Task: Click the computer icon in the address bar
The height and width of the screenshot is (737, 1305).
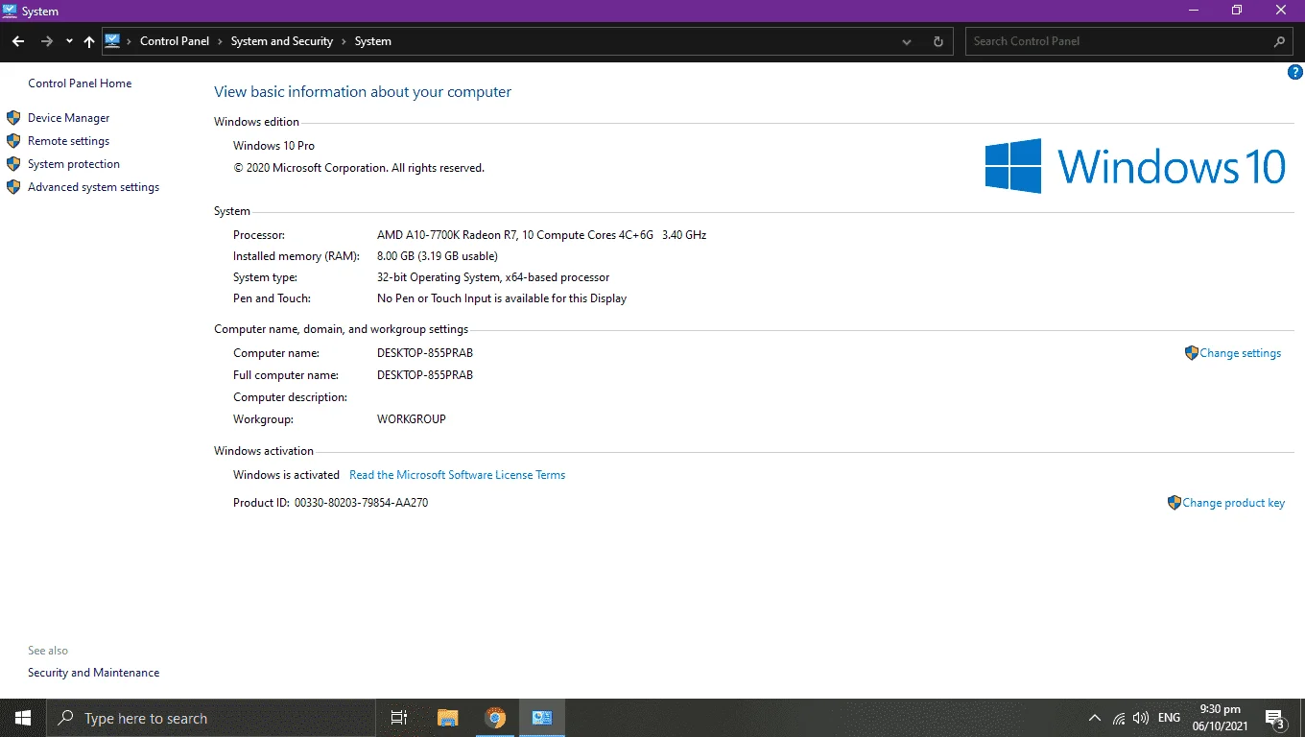Action: click(x=112, y=41)
